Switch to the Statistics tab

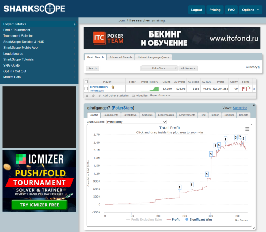click(147, 115)
